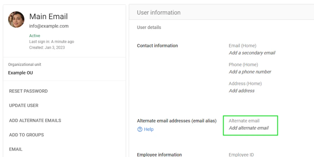Click Add a secondary email field

(x=252, y=53)
